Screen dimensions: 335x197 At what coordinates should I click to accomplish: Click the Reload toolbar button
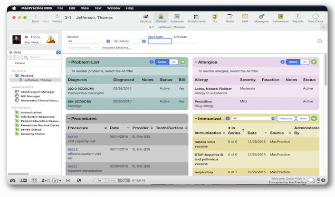pyautogui.click(x=58, y=18)
